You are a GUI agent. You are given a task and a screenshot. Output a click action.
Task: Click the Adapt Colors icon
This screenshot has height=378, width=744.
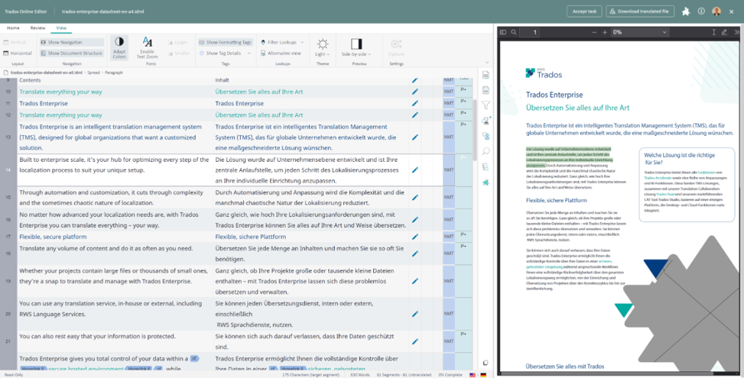119,47
